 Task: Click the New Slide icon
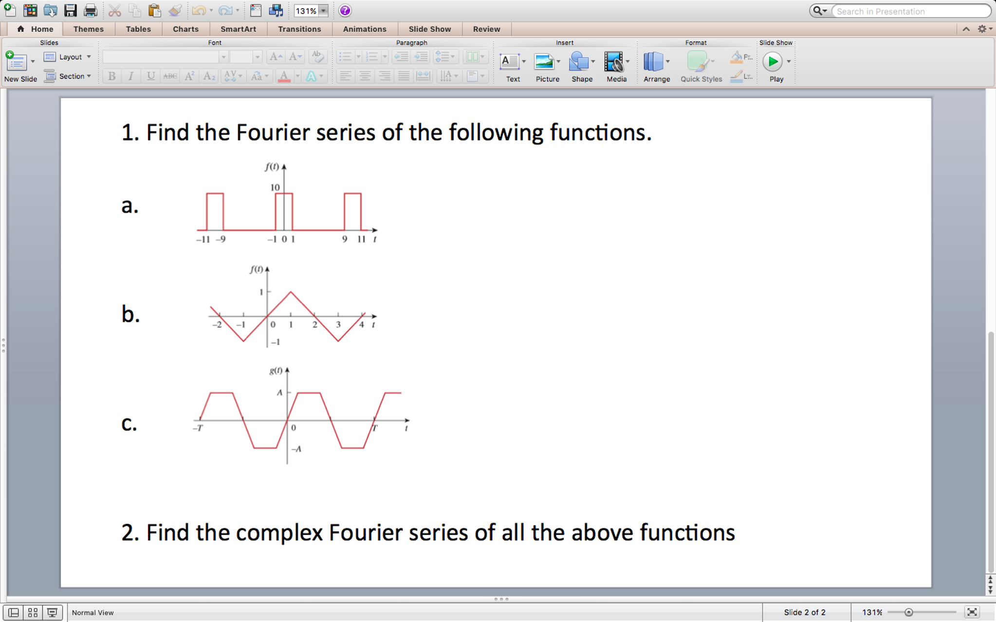(x=16, y=62)
